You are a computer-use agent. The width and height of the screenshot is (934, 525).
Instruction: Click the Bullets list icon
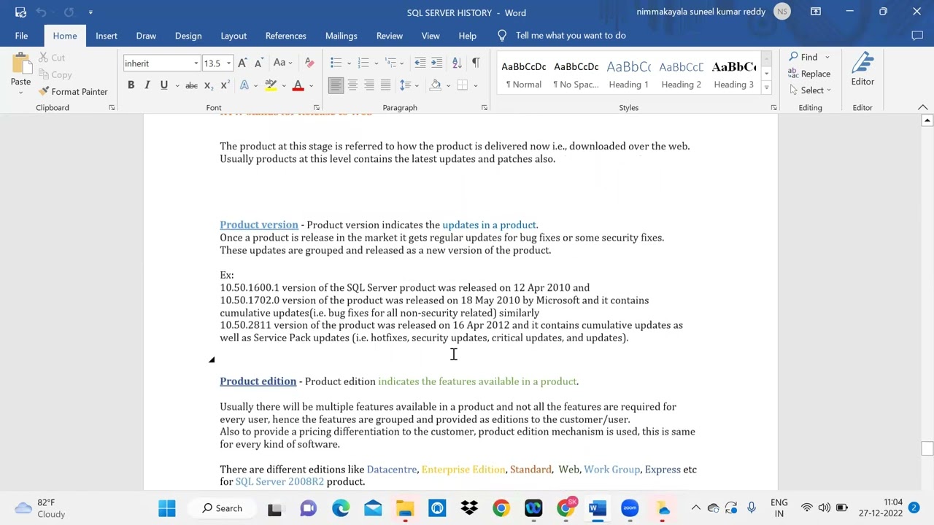(x=336, y=63)
